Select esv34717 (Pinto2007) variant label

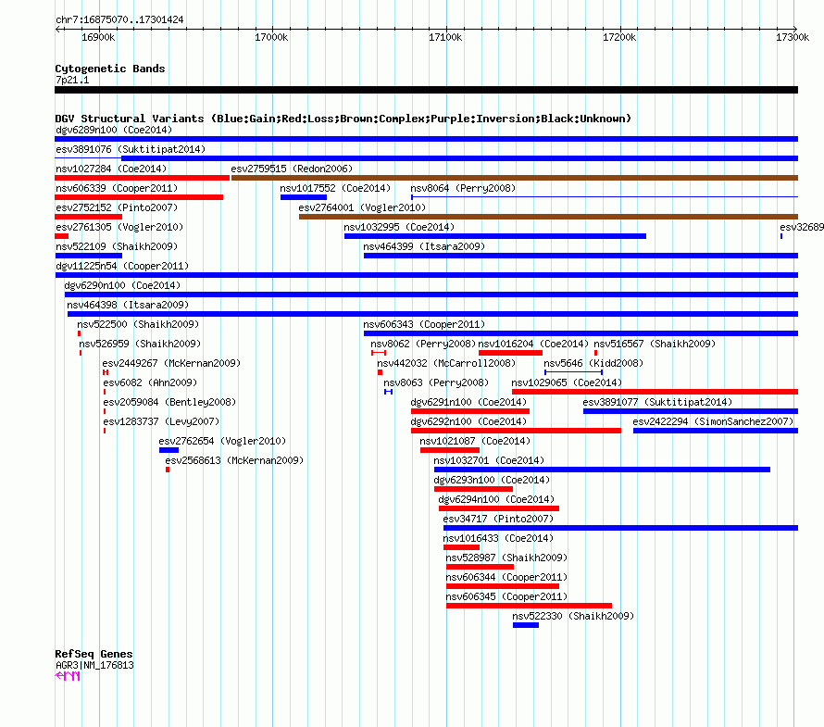pos(498,519)
